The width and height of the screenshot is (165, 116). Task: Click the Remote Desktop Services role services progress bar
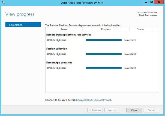[x=104, y=40]
